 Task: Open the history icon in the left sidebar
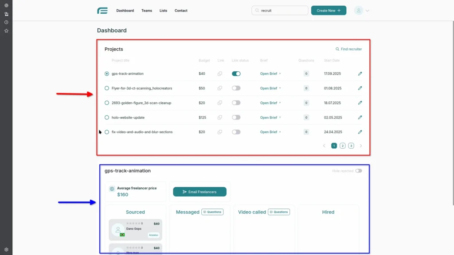[x=6, y=22]
